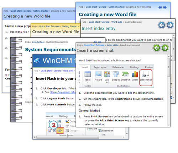This screenshot has width=178, height=153.
Task: Select the Clip Art icon
Action: pos(107,74)
